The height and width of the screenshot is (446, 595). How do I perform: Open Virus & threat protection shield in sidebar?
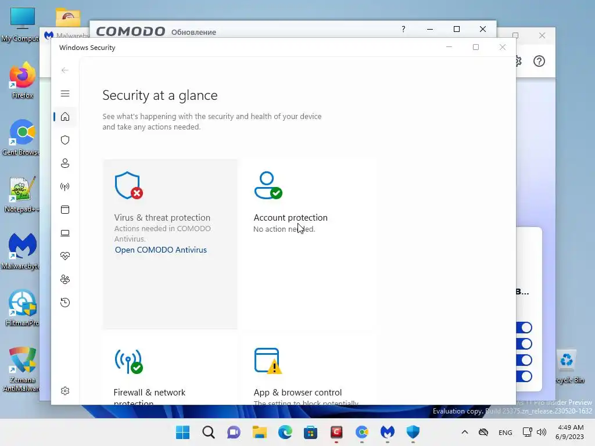pos(65,140)
